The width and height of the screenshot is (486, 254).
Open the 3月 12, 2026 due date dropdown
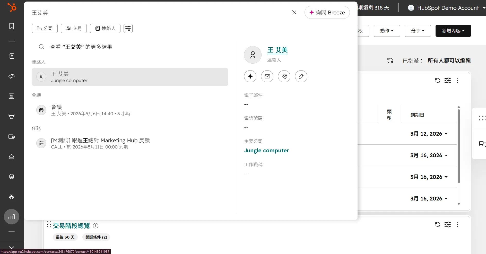coord(429,134)
